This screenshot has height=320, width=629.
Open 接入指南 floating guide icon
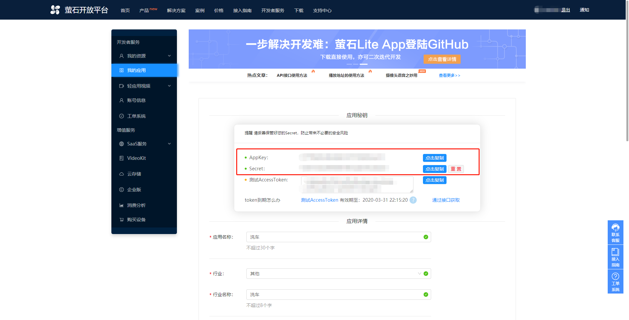616,257
